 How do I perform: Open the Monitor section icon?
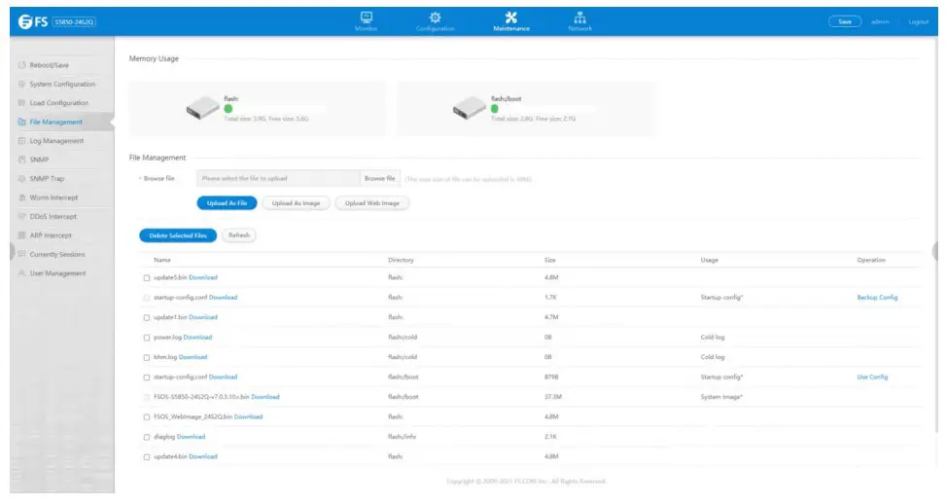point(367,17)
